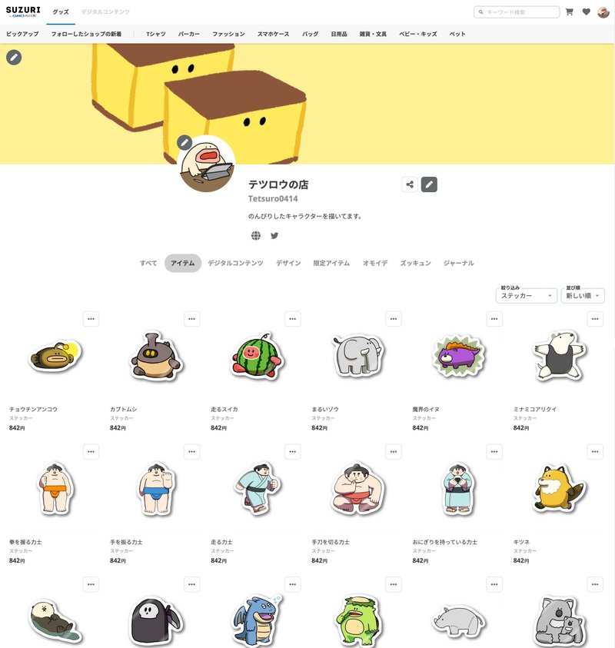
Task: Switch to the デザイン tab
Action: point(288,263)
